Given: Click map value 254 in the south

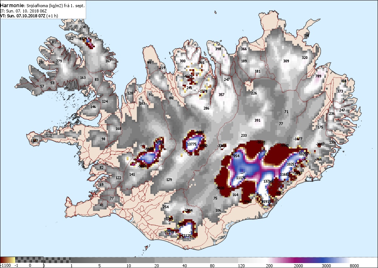Looking at the screenshot, I should pos(166,207).
